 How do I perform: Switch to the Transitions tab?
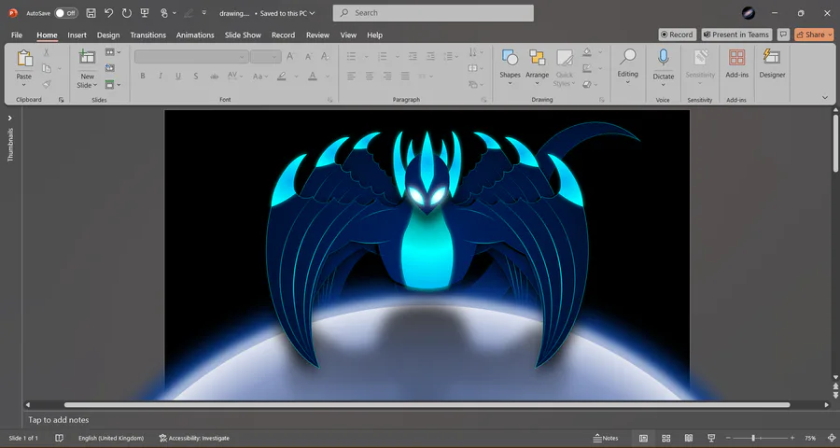tap(147, 35)
